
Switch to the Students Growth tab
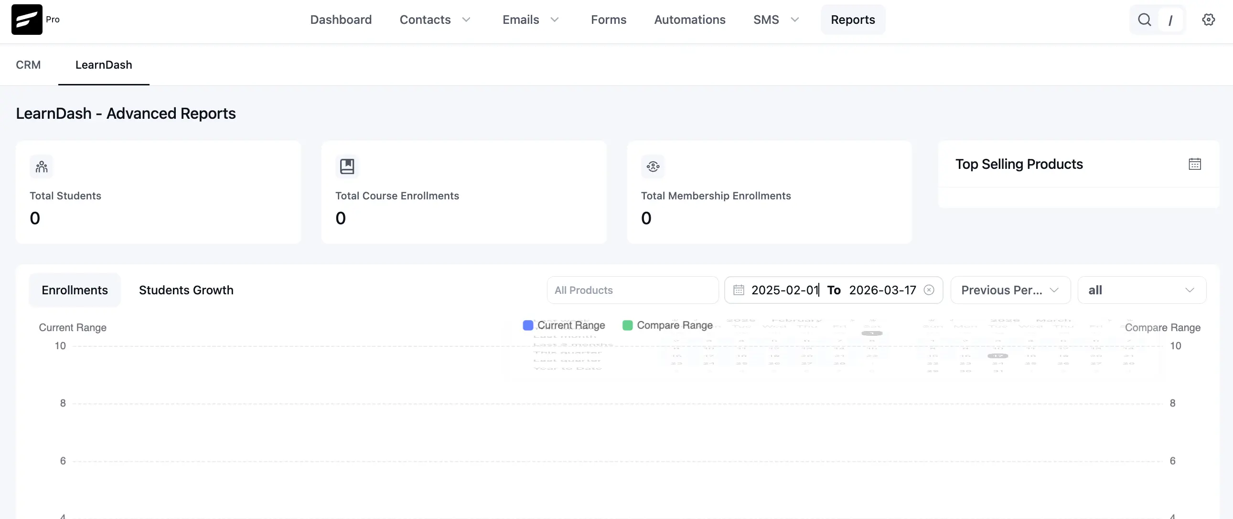pyautogui.click(x=186, y=290)
